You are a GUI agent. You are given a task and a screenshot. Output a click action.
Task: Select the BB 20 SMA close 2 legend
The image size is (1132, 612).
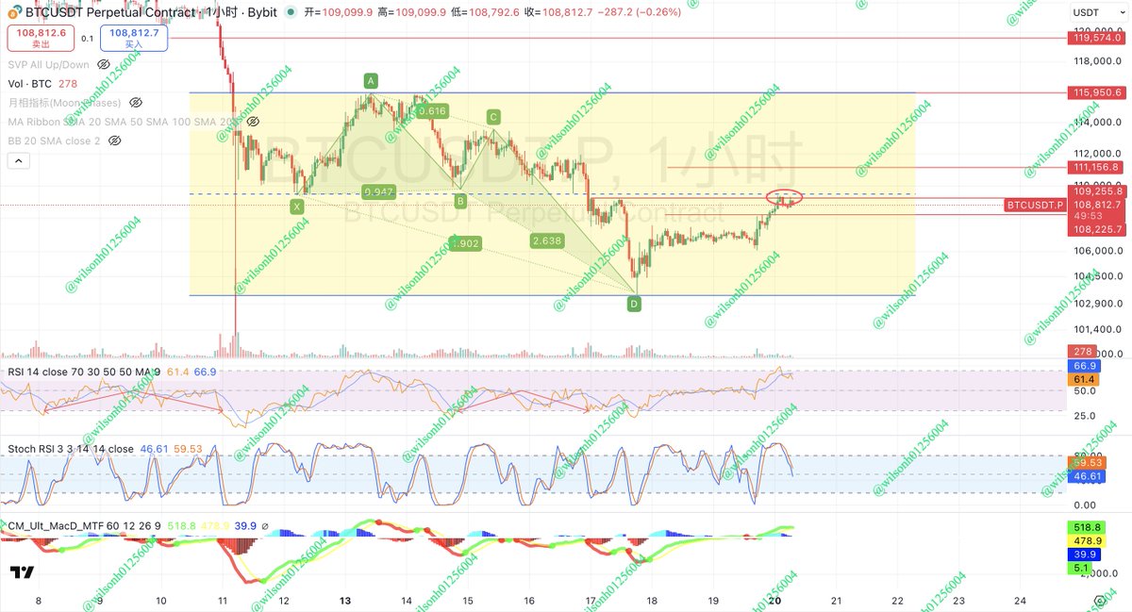[x=54, y=140]
